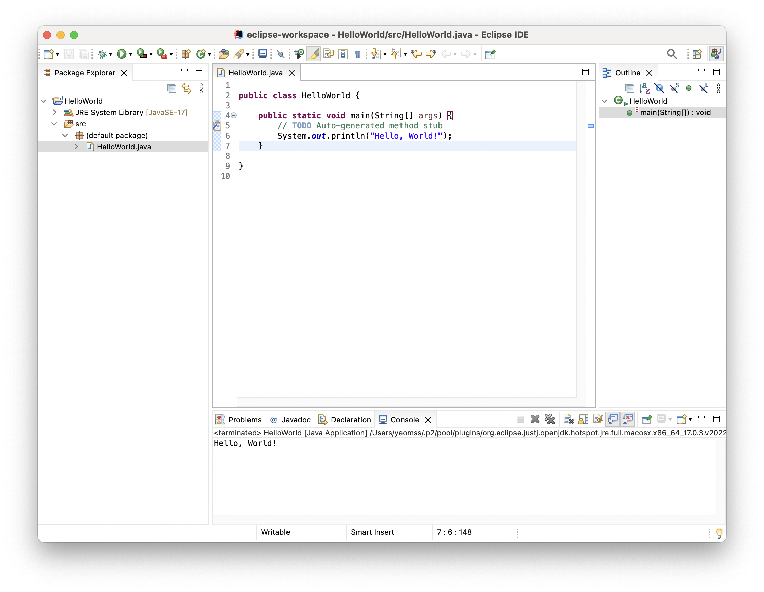Select HelloWorld.java in Package Explorer
Screen dimensions: 764x592
click(123, 147)
